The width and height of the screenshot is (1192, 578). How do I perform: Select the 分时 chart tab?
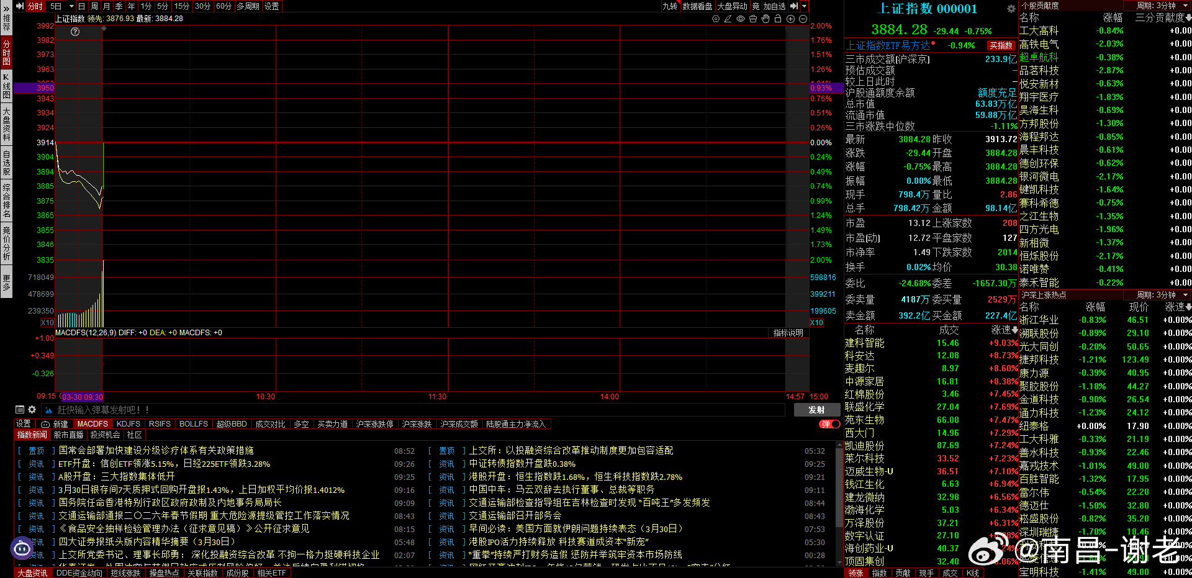point(35,6)
